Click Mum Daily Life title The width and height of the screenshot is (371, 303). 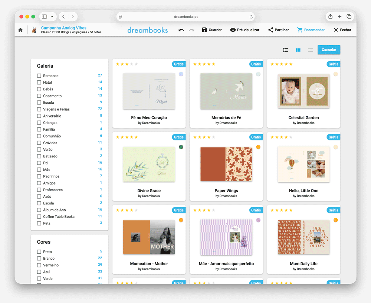303,264
